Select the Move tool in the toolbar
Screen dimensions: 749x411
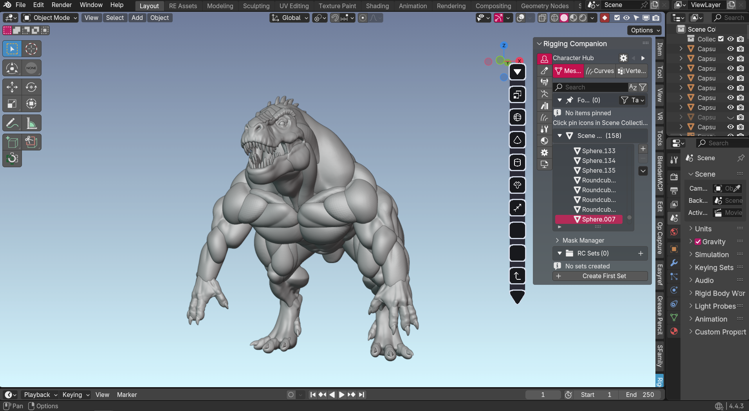(x=12, y=87)
